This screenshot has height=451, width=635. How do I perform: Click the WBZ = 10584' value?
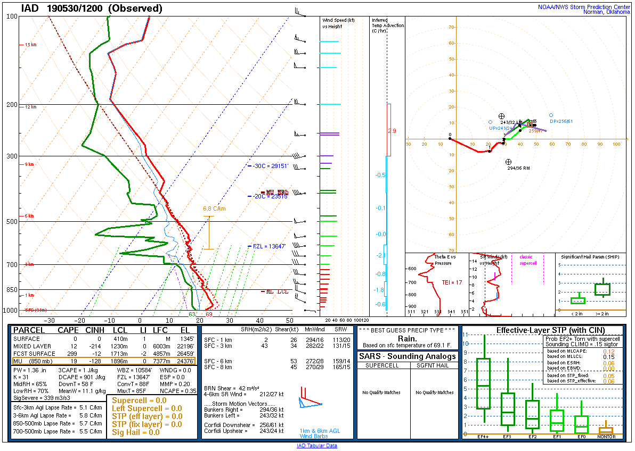pyautogui.click(x=134, y=370)
